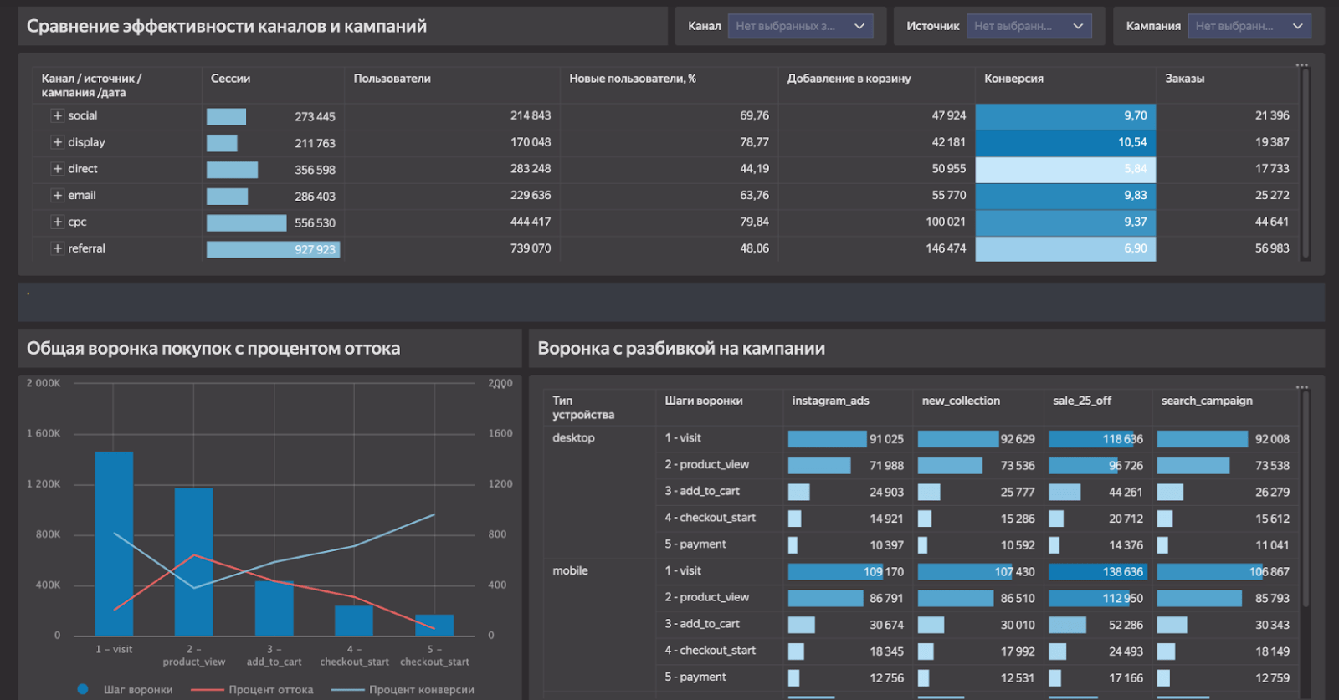Open the channel table three-dot menu
This screenshot has width=1339, height=700.
1301,64
